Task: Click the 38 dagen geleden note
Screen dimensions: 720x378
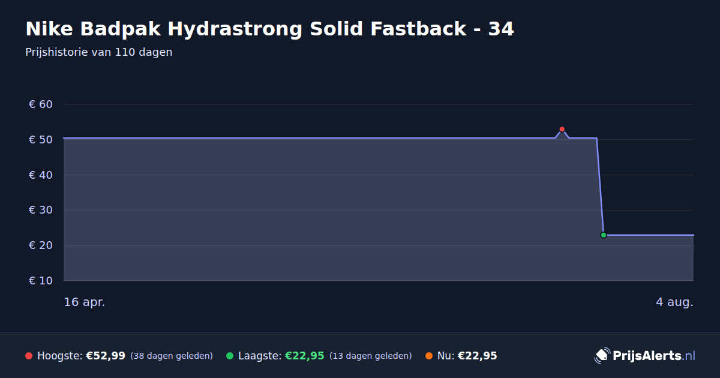Action: tap(172, 356)
